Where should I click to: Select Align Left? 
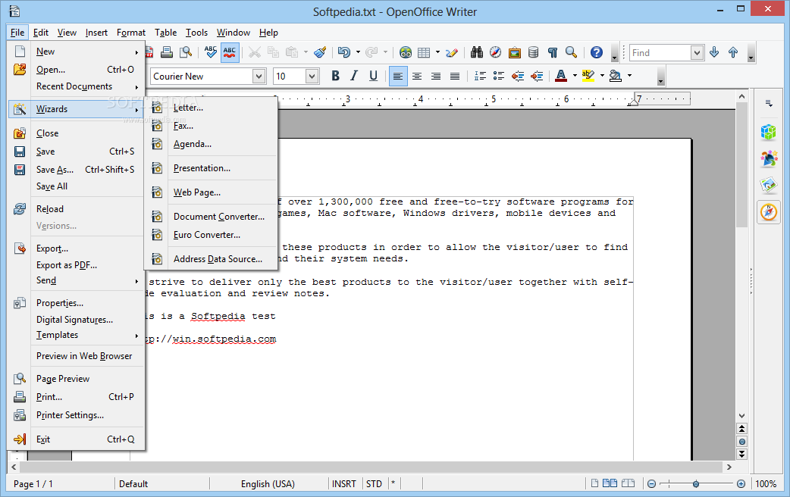point(398,76)
